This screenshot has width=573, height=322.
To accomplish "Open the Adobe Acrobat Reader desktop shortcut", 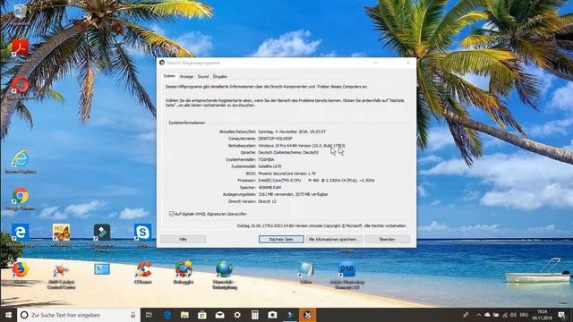I will pos(20,47).
